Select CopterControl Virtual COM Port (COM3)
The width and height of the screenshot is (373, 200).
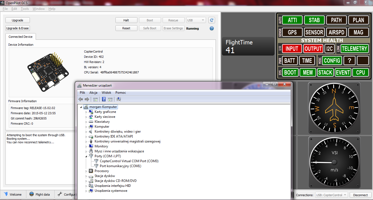click(129, 161)
